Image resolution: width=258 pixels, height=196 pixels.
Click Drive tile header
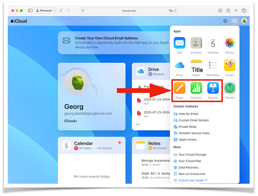coord(151,71)
